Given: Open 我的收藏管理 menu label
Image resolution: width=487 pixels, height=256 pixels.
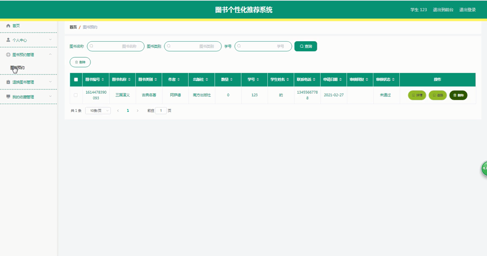Looking at the screenshot, I should (x=23, y=97).
